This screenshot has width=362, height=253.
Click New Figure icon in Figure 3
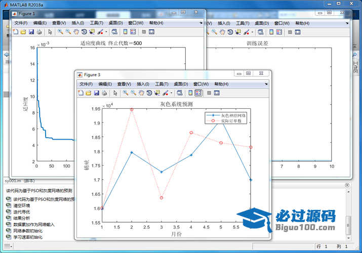coord(81,93)
